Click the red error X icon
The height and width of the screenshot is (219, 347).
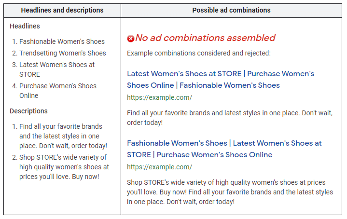[131, 39]
